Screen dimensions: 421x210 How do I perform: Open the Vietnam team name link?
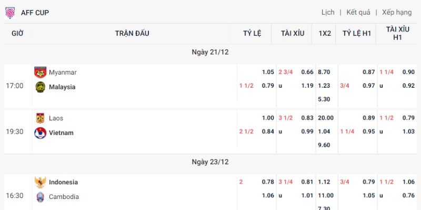(61, 133)
